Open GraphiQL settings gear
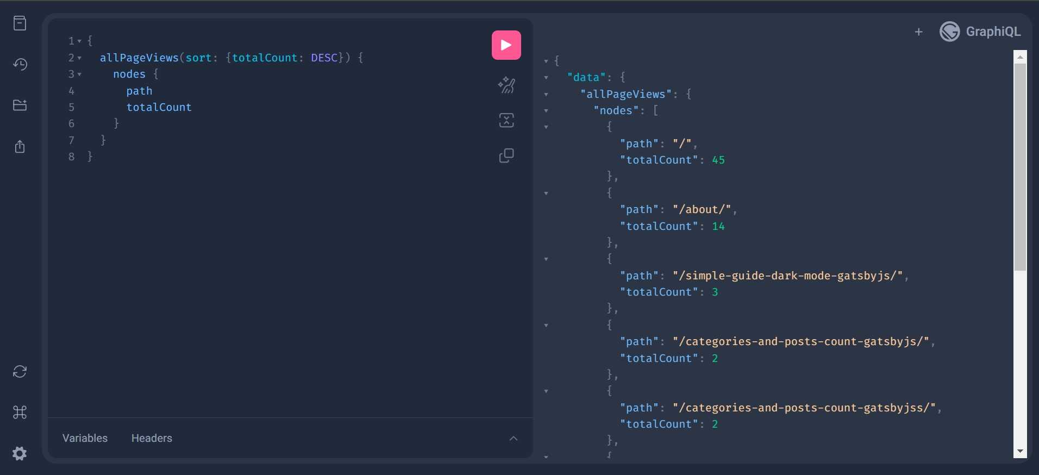This screenshot has width=1039, height=475. 20,453
